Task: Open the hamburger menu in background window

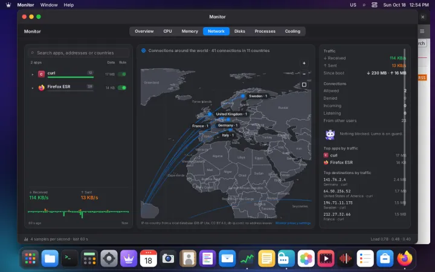Action: coord(422,31)
